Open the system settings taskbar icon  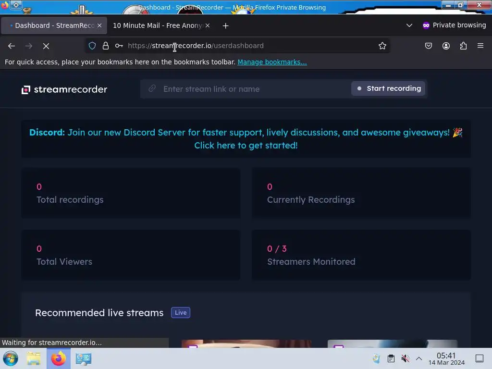[x=84, y=358]
